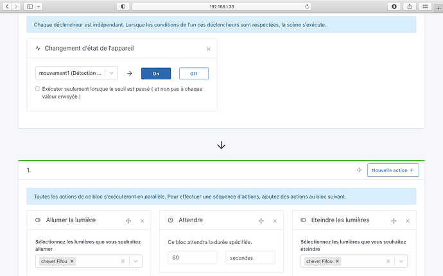Reload the page in the address bar

point(308,6)
